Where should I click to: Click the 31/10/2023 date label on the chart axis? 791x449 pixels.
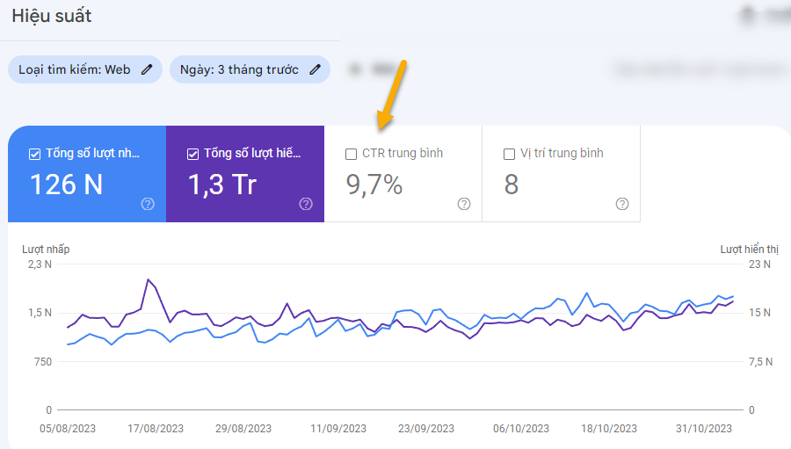pos(705,429)
